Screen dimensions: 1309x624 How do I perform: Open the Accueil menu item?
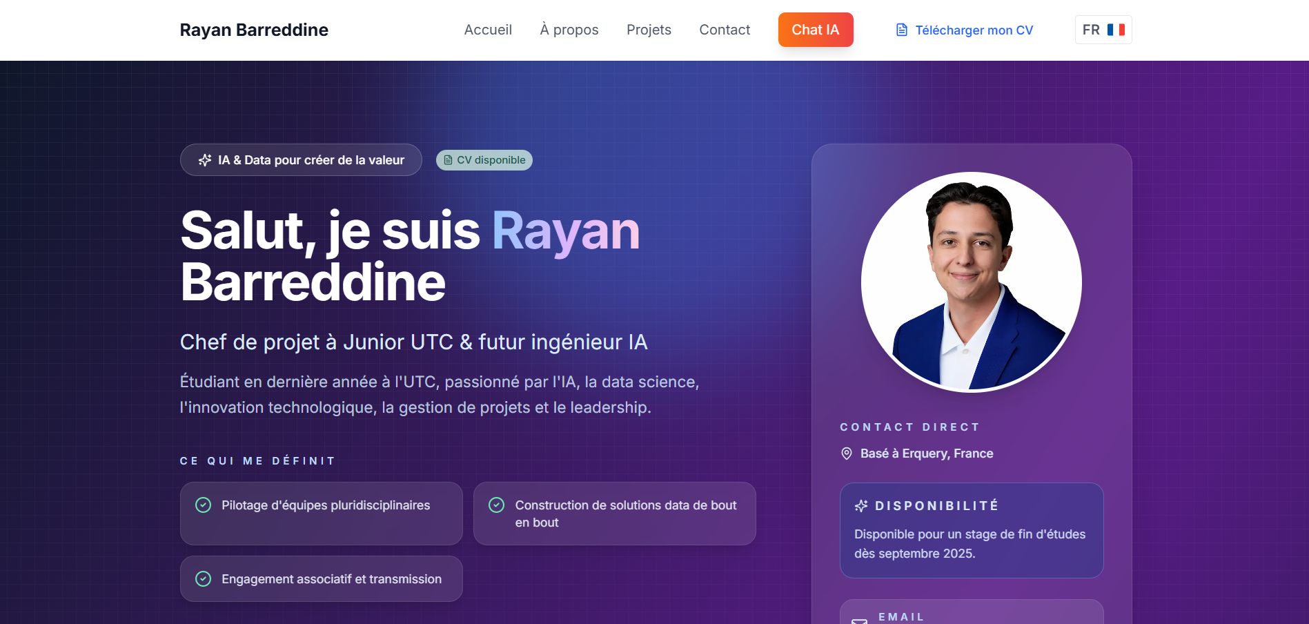pos(488,30)
